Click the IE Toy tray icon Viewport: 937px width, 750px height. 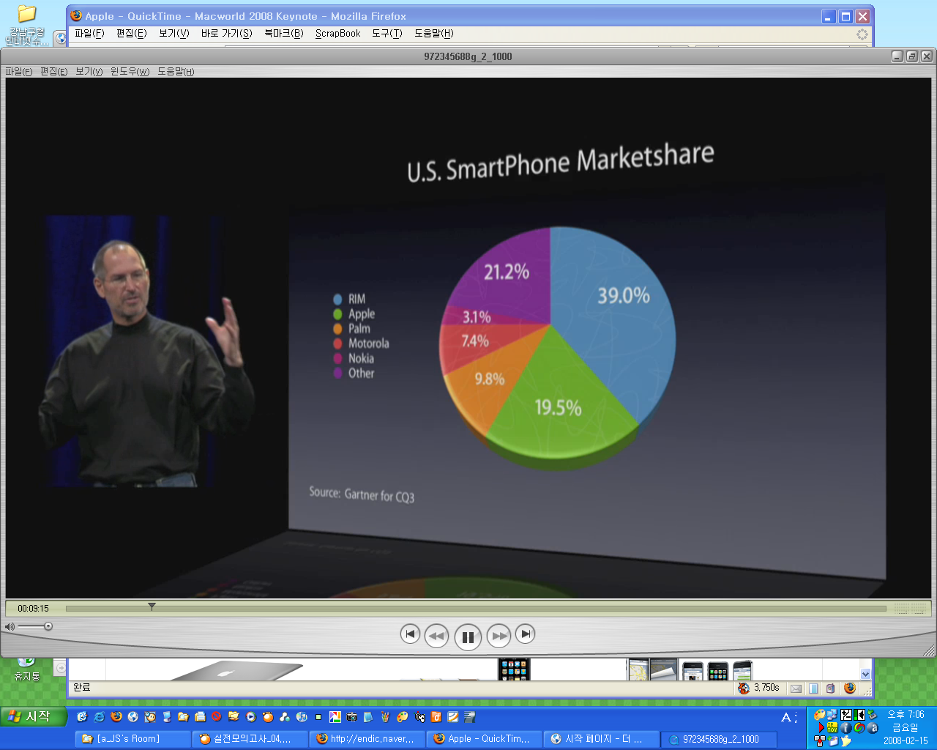point(832,728)
